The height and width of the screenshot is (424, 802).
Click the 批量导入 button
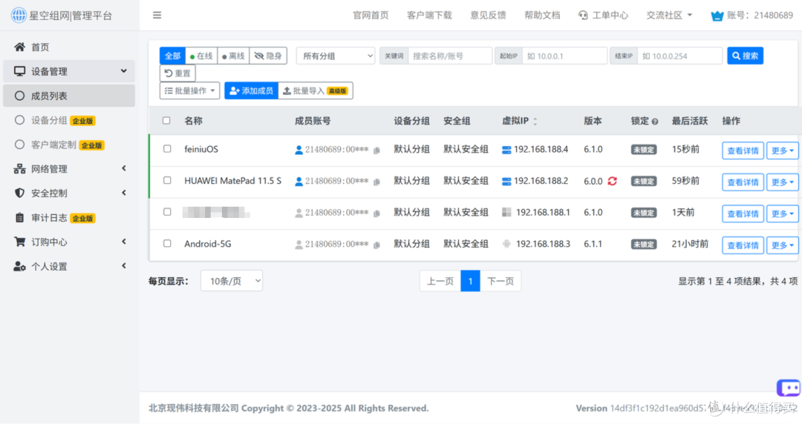pos(316,91)
